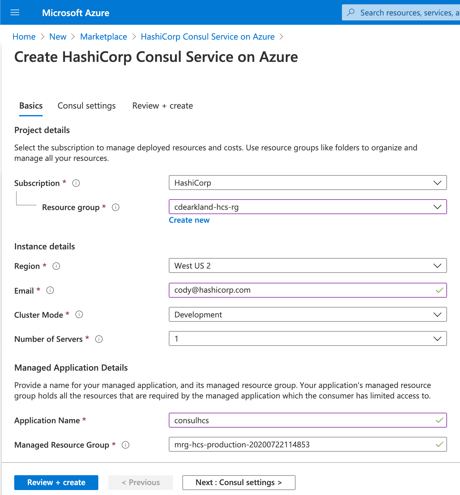Open the Cluster Mode dropdown
460x495 pixels.
[308, 315]
